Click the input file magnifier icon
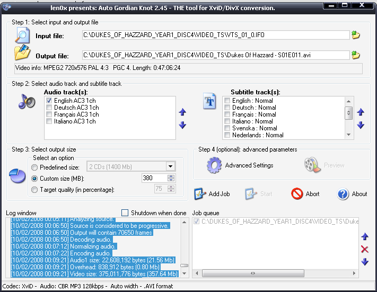This screenshot has height=292, width=377. [x=22, y=36]
